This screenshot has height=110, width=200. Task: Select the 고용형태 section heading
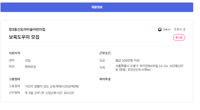(x=14, y=79)
